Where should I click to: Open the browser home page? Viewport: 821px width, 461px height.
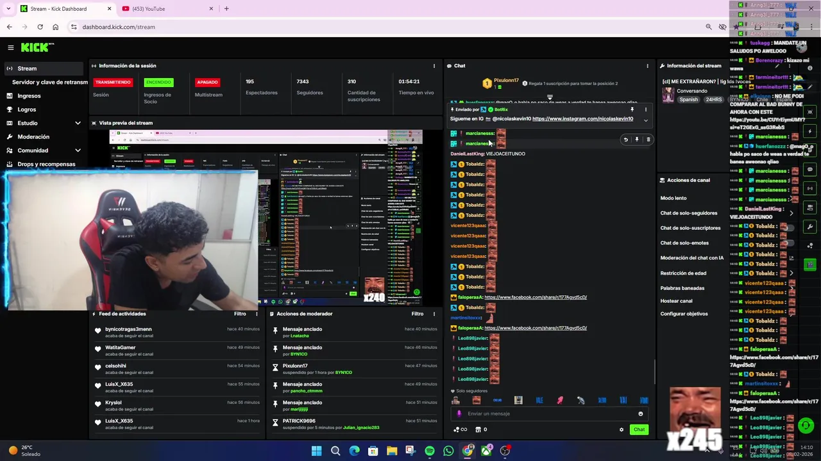[x=55, y=27]
